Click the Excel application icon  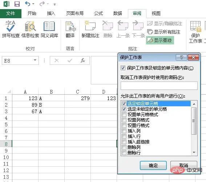point(7,4)
